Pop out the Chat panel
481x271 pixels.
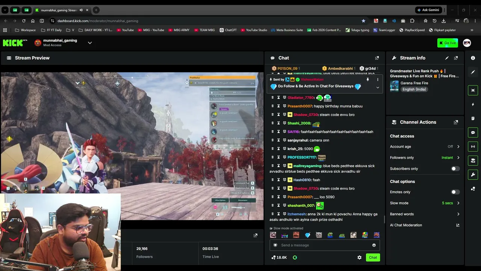pyautogui.click(x=377, y=58)
